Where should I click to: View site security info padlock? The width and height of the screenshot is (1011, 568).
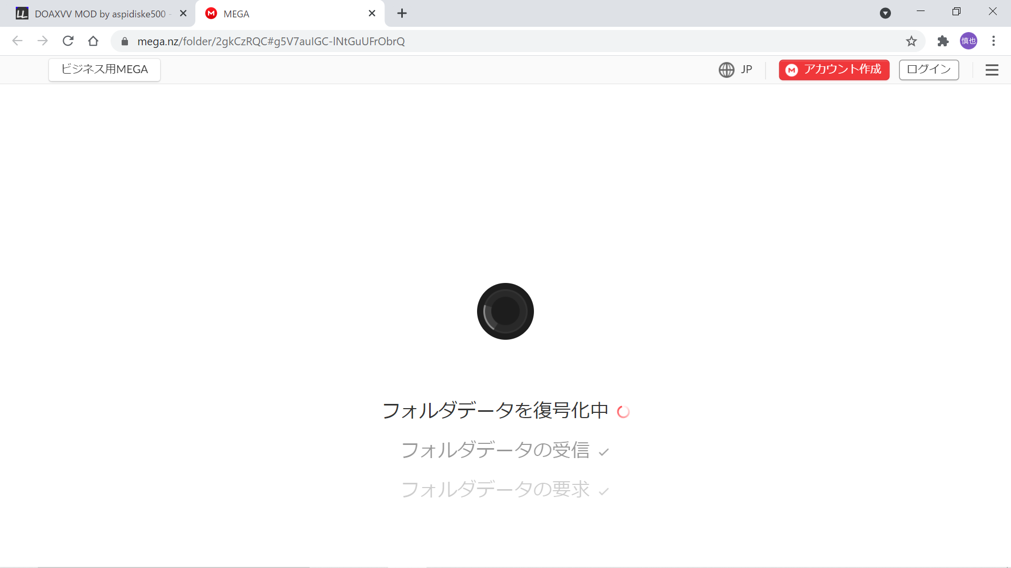coord(125,42)
